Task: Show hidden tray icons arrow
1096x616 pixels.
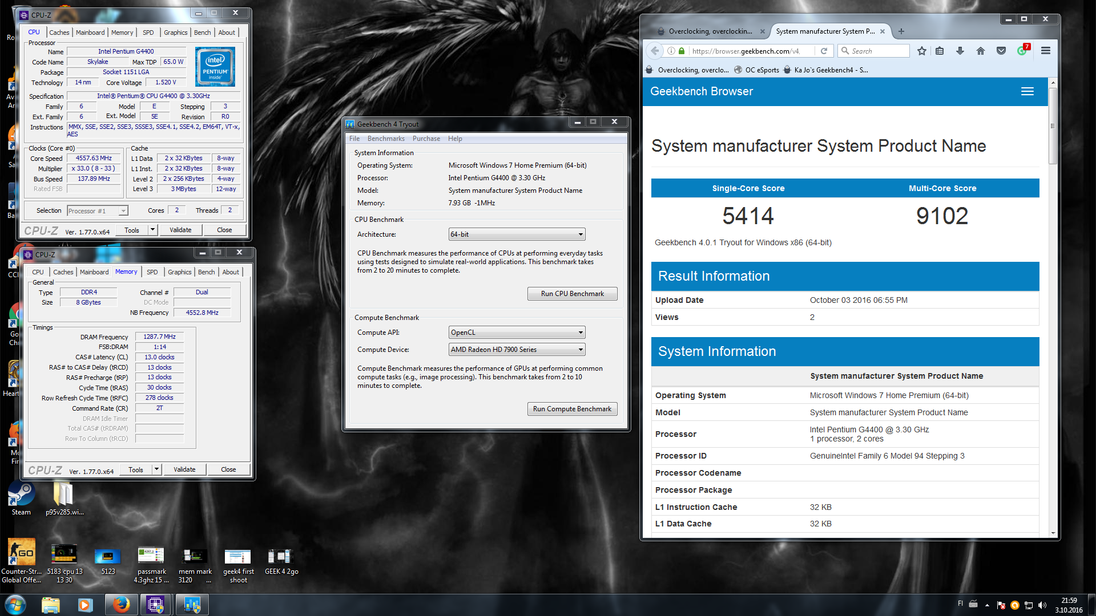Action: [x=987, y=605]
